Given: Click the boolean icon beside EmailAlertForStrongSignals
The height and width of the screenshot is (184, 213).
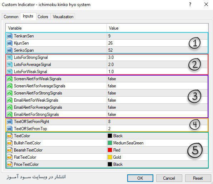Looking at the screenshot, I should click(x=10, y=114).
